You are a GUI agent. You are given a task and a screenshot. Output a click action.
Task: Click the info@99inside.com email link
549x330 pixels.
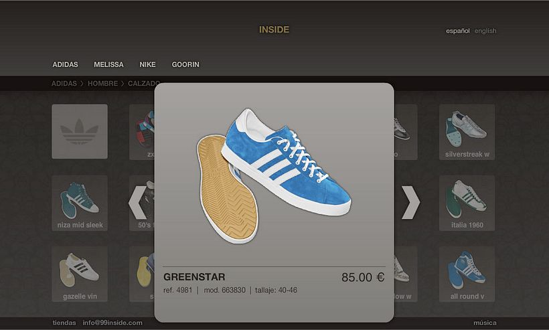(x=112, y=323)
